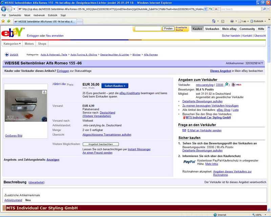The image size is (271, 217).
Task: Click the eBay logo
Action: tap(13, 32)
